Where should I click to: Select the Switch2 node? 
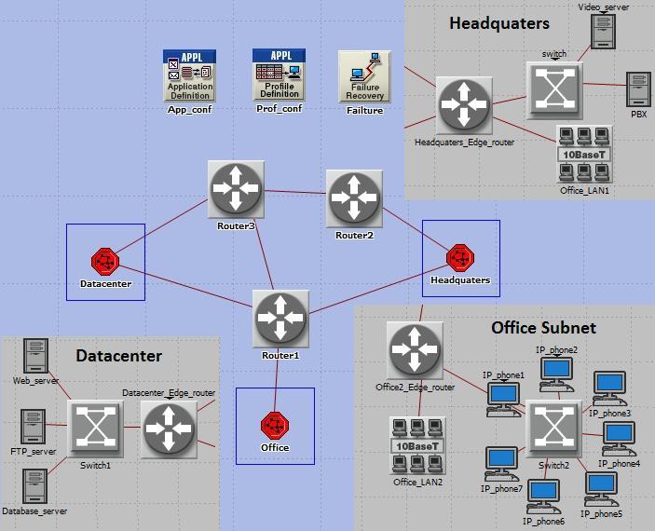click(553, 429)
